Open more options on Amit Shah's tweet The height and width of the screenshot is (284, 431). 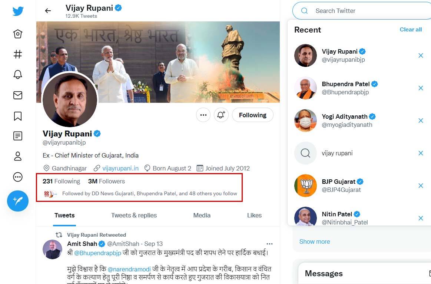point(269,244)
